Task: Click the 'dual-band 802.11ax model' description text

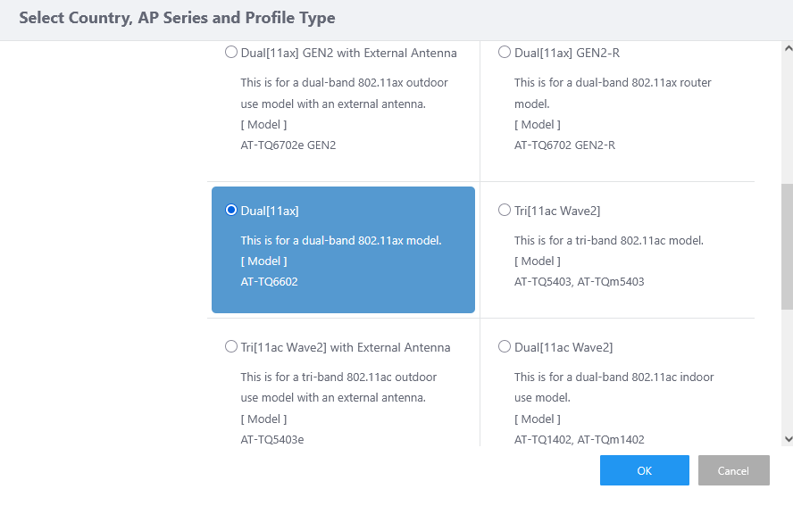Action: point(341,241)
